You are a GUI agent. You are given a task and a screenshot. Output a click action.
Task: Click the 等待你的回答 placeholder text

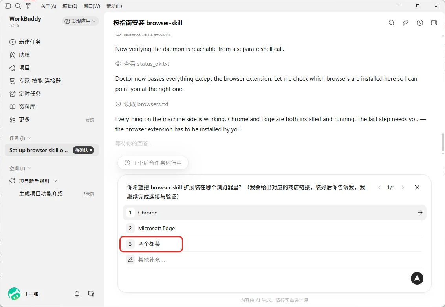click(x=134, y=143)
